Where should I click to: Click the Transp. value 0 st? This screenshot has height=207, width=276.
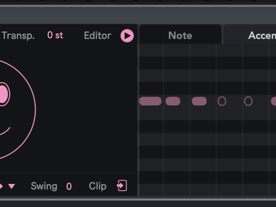[x=55, y=36]
